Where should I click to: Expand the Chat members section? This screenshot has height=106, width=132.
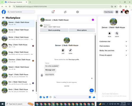pyautogui.click(x=113, y=46)
